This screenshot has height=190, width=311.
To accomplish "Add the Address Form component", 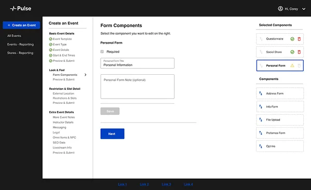I will [x=280, y=93].
